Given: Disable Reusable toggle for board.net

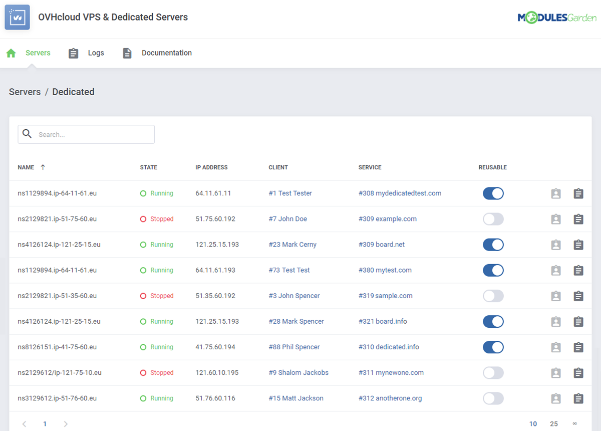Looking at the screenshot, I should coord(493,245).
